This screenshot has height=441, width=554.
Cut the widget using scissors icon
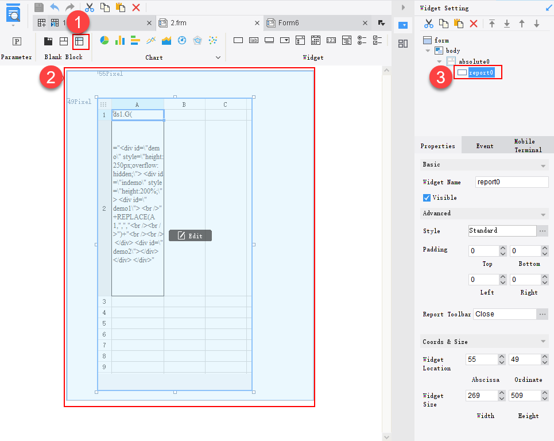pyautogui.click(x=428, y=24)
